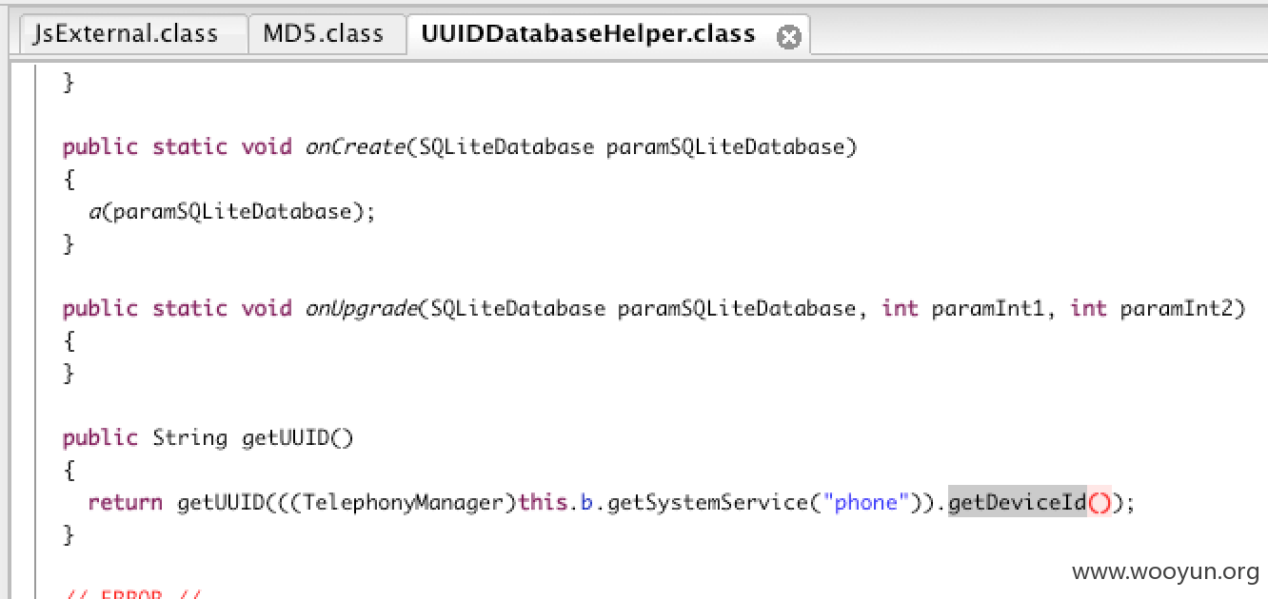Click the getUUID name in its declaration line
Screen dimensions: 1268x599
[x=286, y=437]
